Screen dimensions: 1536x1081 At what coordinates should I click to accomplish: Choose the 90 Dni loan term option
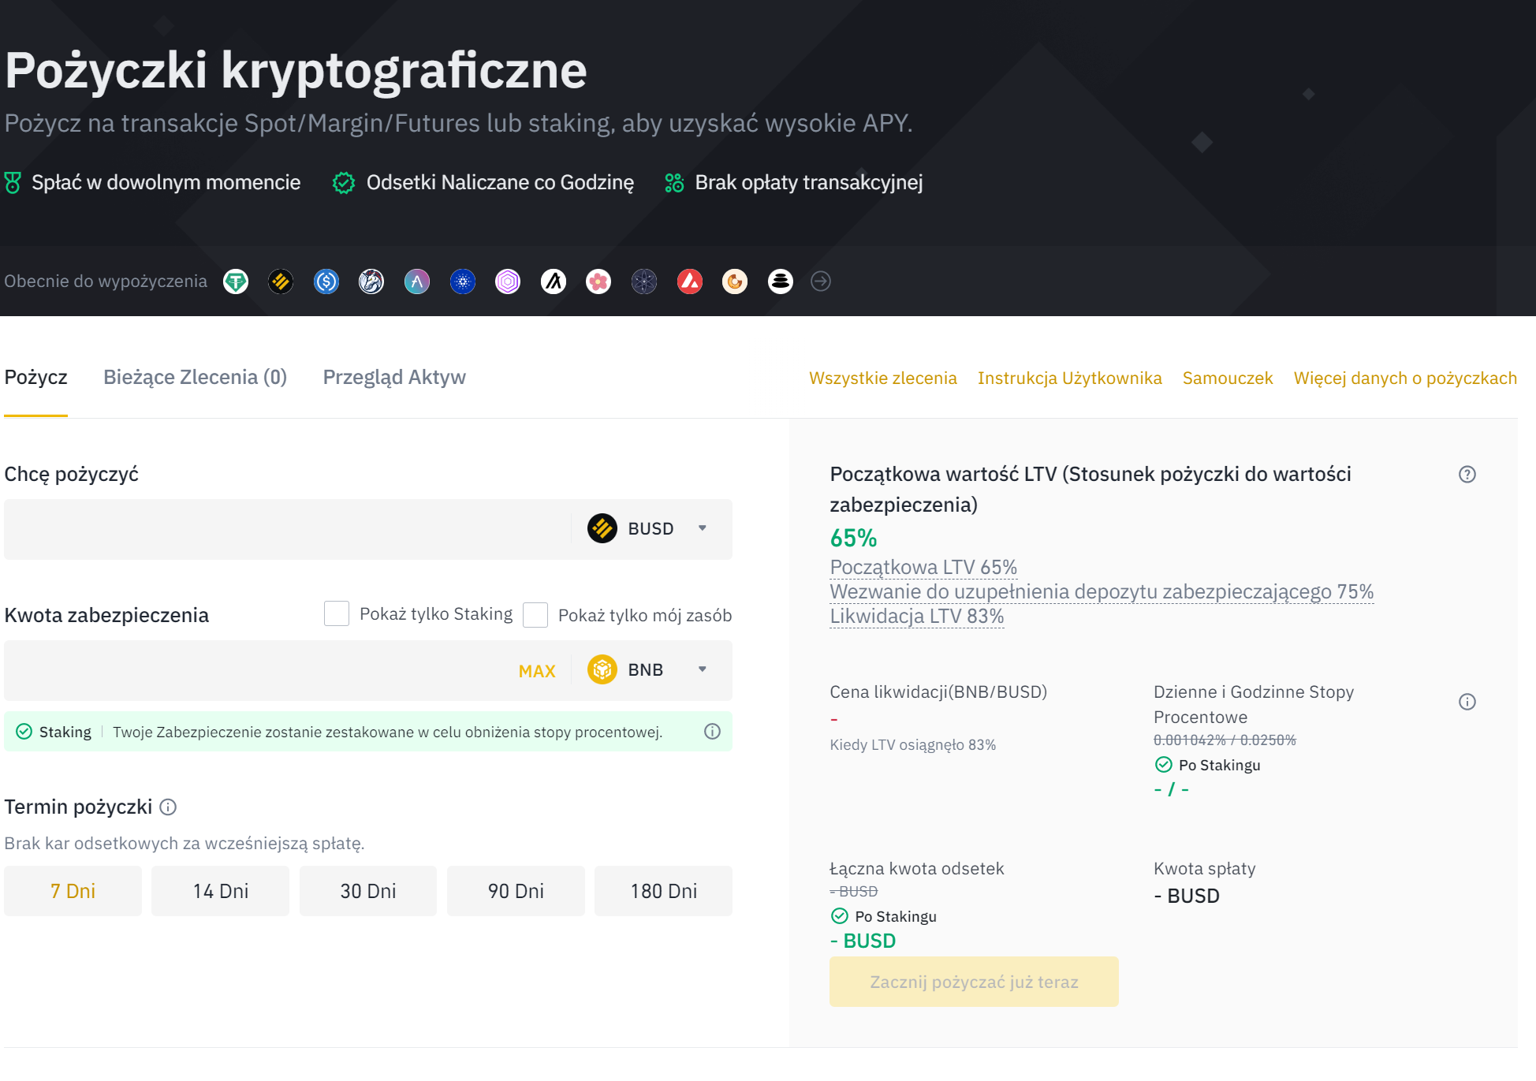516,891
